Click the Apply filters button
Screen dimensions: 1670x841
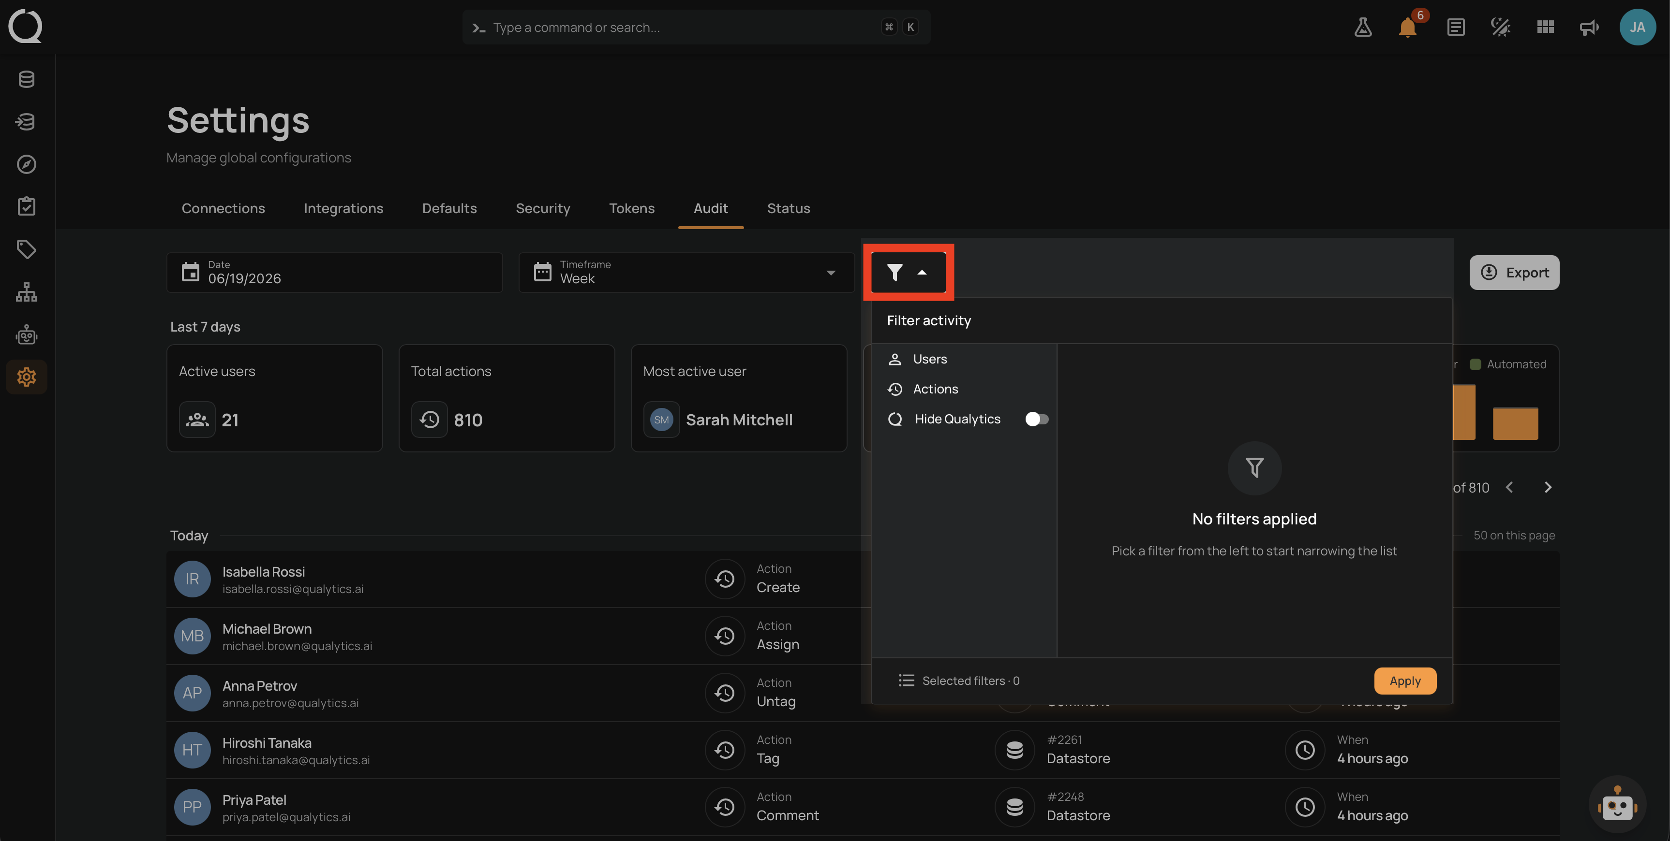point(1405,681)
